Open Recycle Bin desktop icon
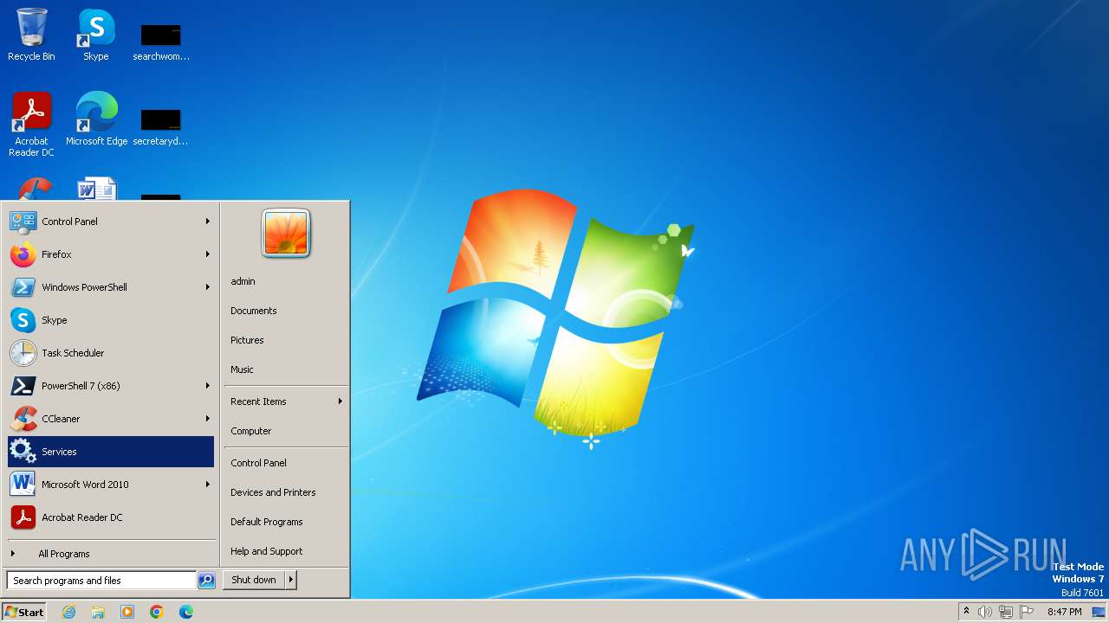 [x=31, y=35]
